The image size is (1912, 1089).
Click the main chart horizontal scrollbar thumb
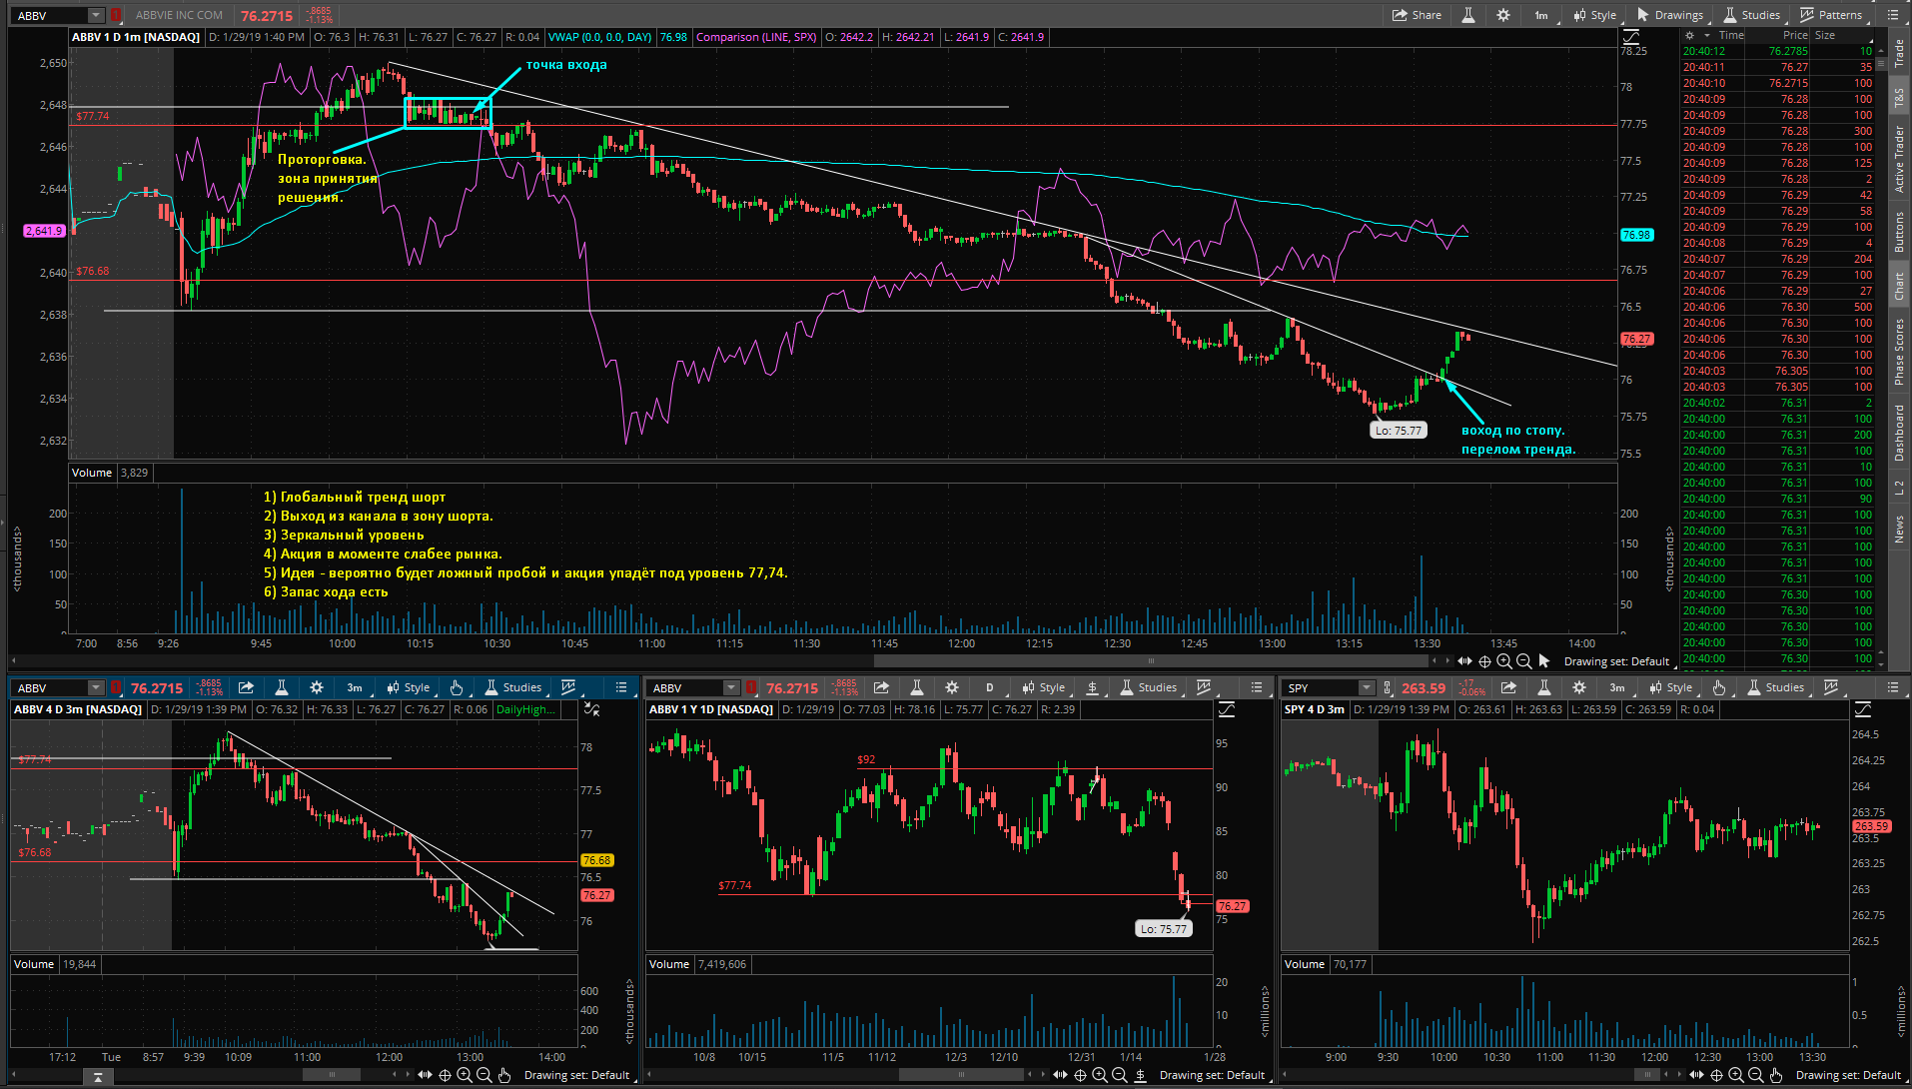point(1151,660)
